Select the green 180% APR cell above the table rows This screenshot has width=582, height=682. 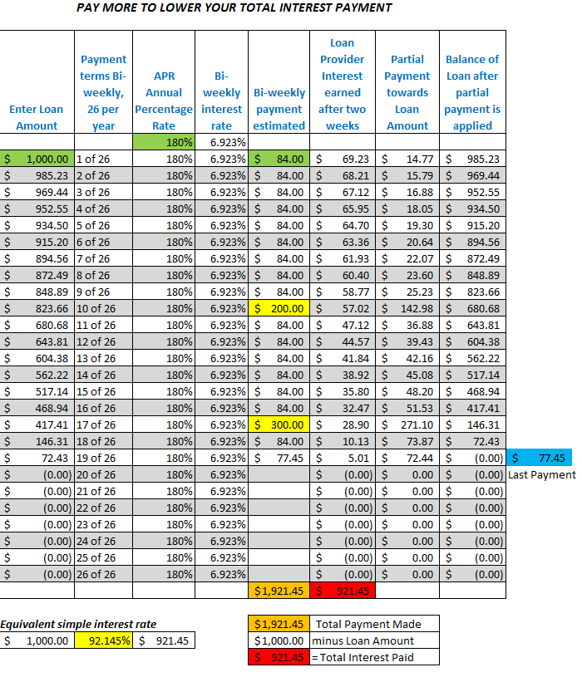(x=164, y=142)
